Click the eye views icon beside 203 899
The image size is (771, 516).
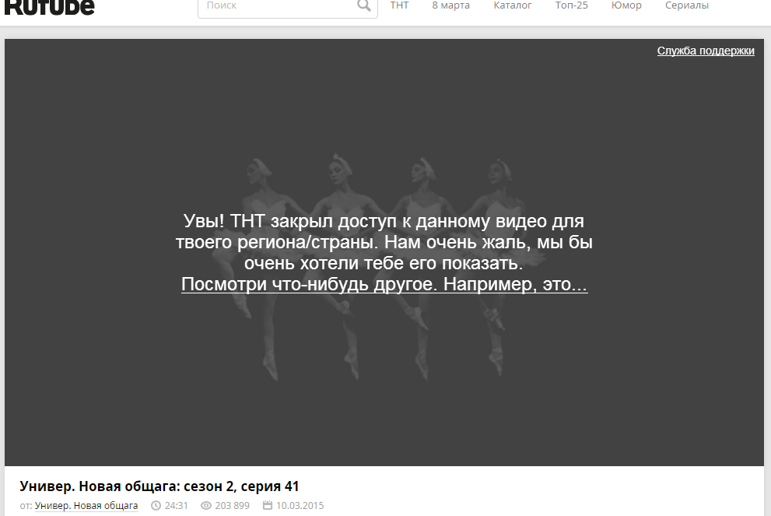(x=206, y=506)
